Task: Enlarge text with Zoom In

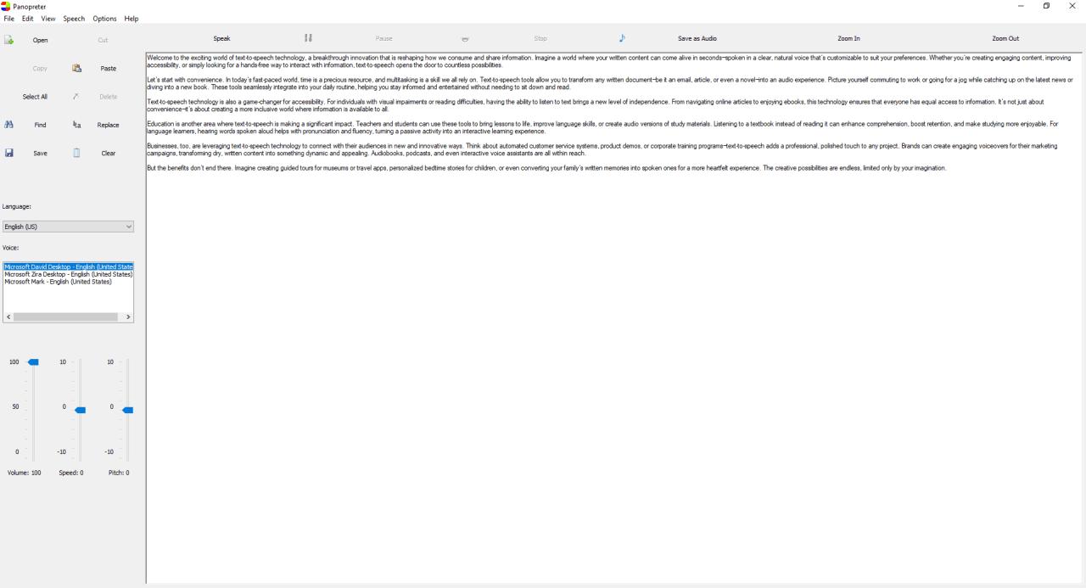Action: (848, 38)
